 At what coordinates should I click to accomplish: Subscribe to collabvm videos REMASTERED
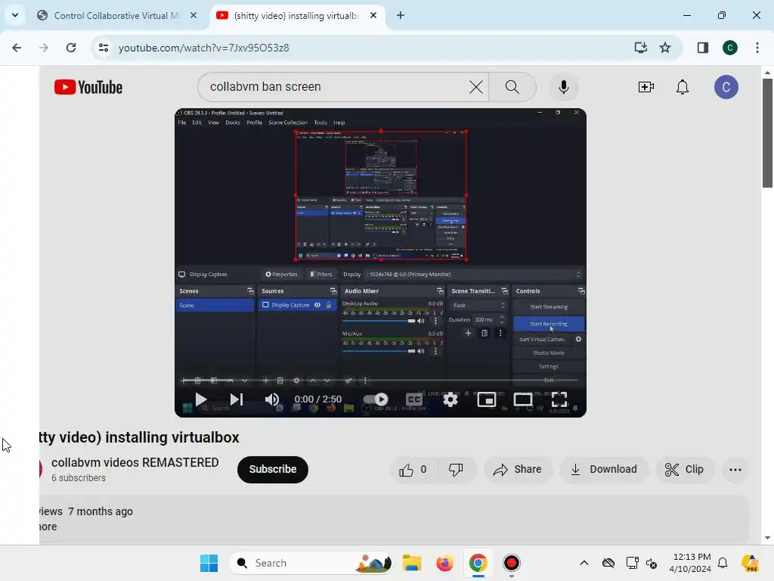tap(272, 469)
